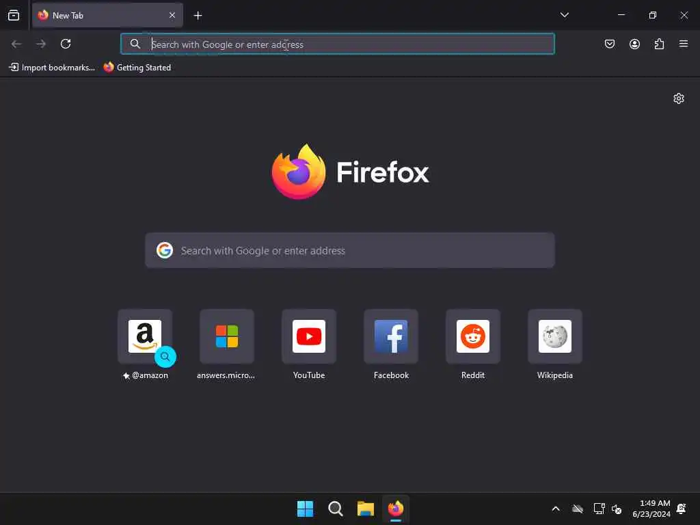
Task: Click the address bar search magnifier icon
Action: tap(135, 44)
